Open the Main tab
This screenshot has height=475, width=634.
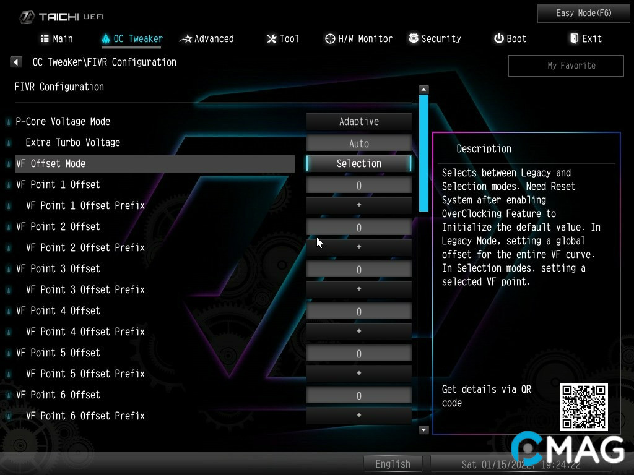coord(57,39)
